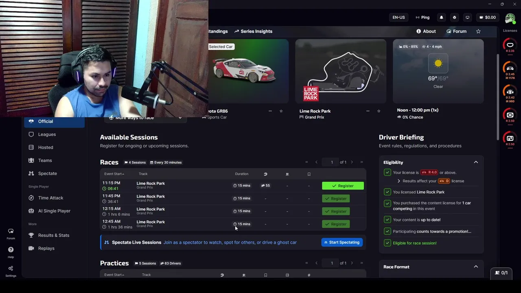Open Settings from the left rail
The width and height of the screenshot is (521, 293).
11,271
